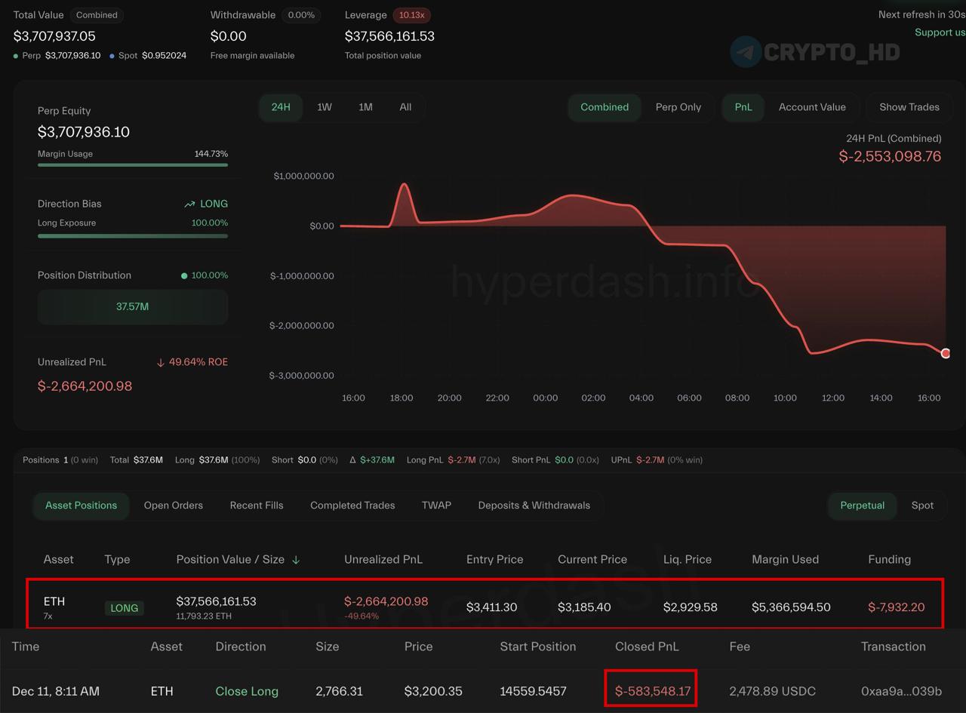Open the Recent Fills tab
This screenshot has width=966, height=713.
pos(256,506)
